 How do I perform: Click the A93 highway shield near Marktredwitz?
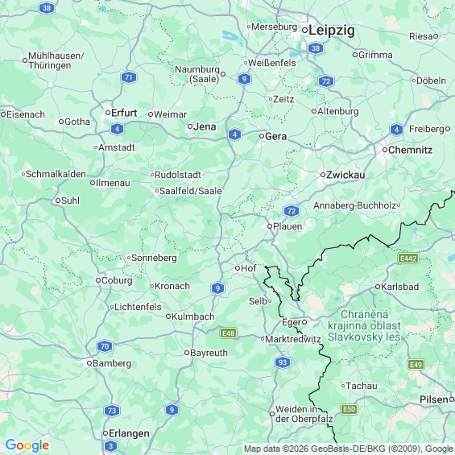pos(283,362)
